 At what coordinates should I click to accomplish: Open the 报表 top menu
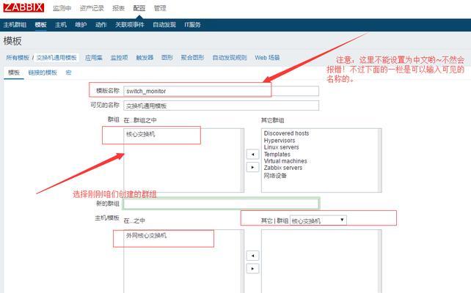click(118, 8)
